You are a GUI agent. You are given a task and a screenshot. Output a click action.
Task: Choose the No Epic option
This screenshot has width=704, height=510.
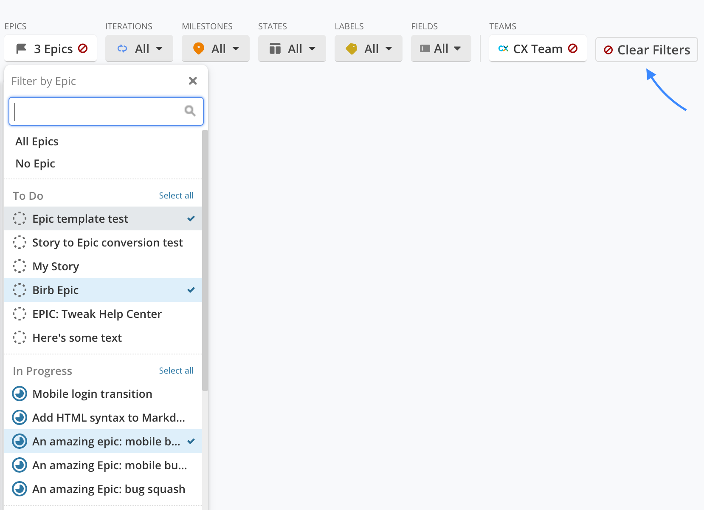[x=103, y=164]
